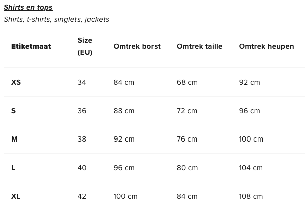Click the Size (EU) column header

pos(85,46)
